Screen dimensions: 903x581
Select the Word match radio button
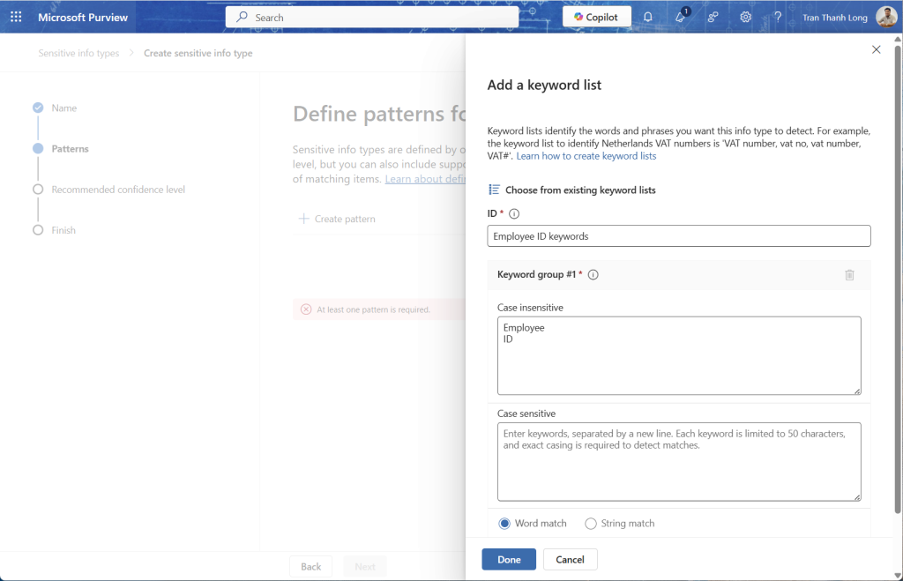coord(504,524)
